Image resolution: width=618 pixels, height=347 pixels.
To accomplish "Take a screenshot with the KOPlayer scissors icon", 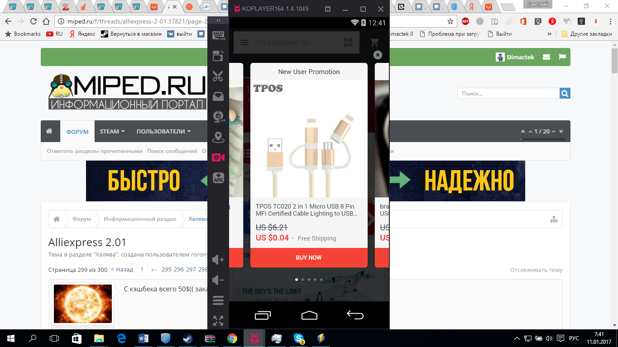I will (218, 76).
